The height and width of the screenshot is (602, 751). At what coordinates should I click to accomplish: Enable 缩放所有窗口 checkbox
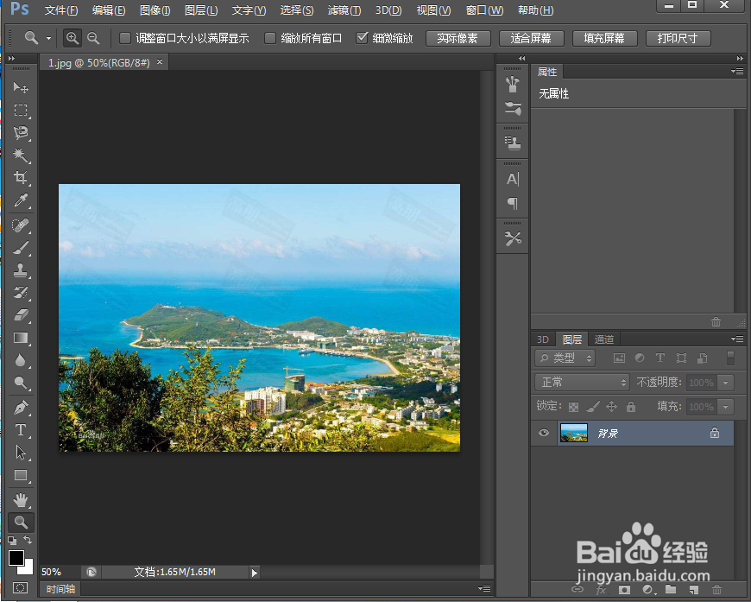click(270, 38)
